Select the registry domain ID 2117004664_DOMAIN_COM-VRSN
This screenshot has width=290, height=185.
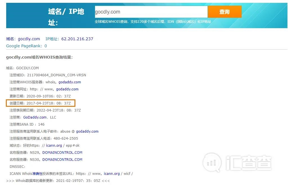57,75
